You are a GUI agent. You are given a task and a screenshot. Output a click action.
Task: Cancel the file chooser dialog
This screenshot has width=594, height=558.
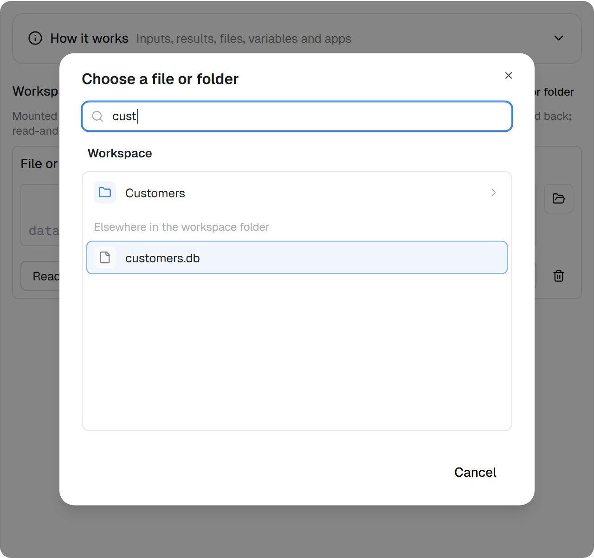(x=475, y=472)
